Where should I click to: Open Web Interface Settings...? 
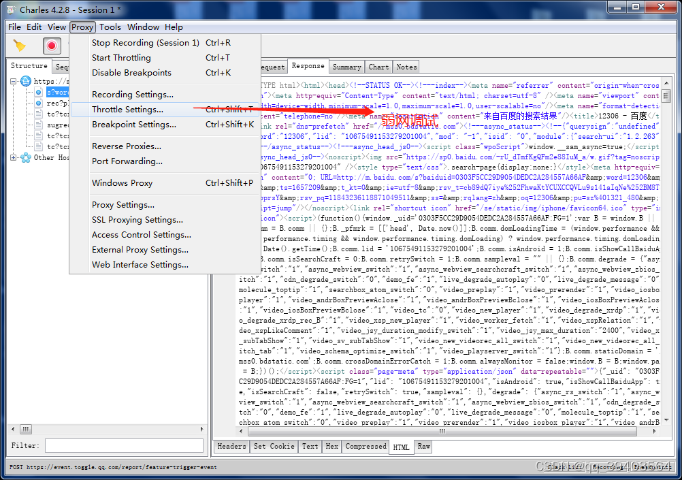click(165, 265)
